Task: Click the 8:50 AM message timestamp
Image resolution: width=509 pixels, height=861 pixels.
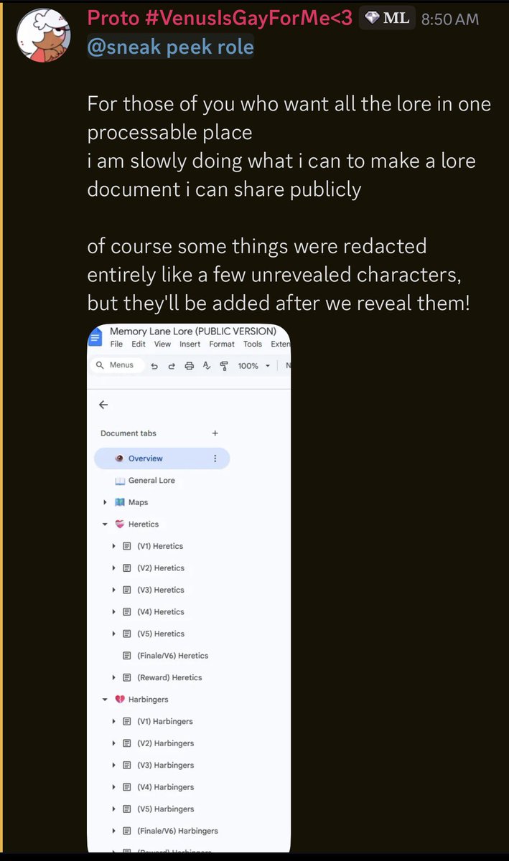Action: click(x=450, y=19)
